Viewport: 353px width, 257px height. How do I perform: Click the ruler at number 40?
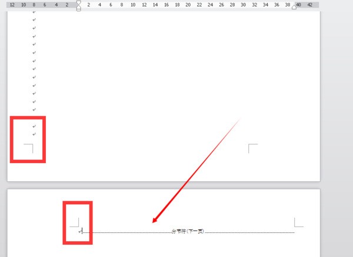click(x=298, y=5)
